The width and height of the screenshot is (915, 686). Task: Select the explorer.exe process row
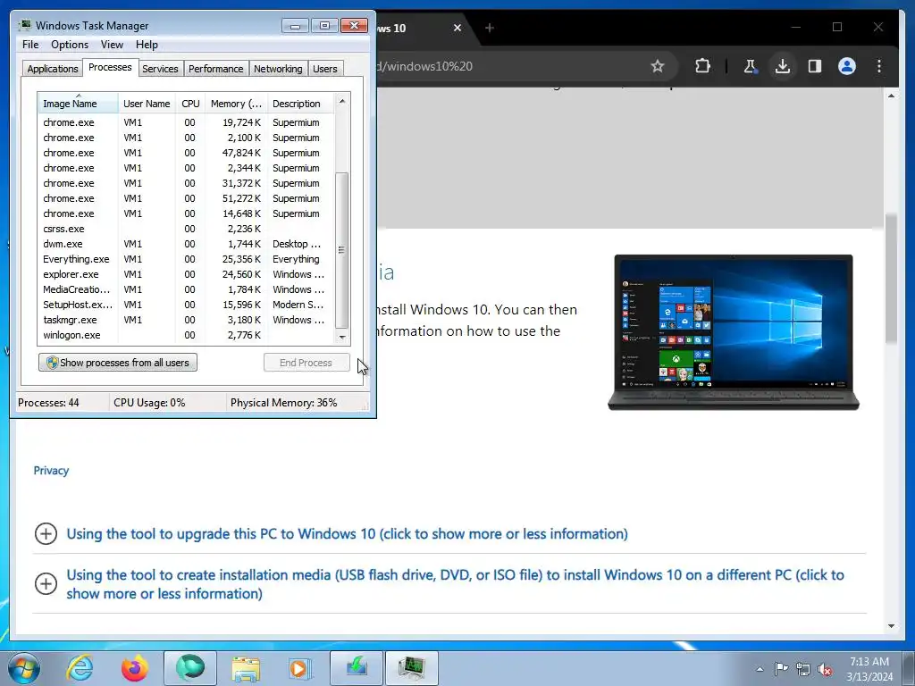186,274
